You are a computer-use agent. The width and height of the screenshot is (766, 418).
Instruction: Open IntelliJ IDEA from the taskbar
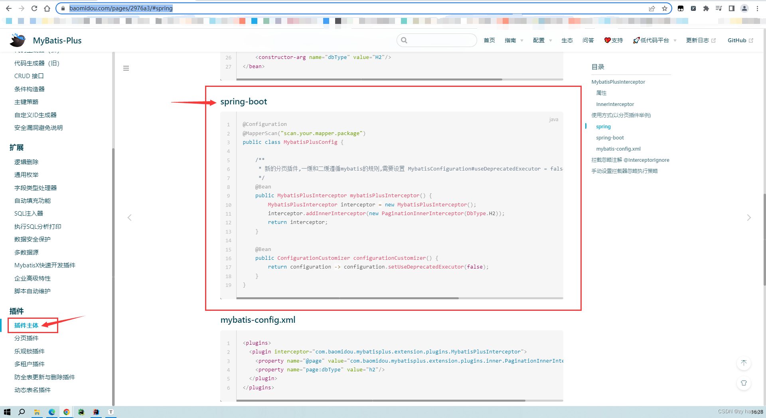tap(96, 412)
